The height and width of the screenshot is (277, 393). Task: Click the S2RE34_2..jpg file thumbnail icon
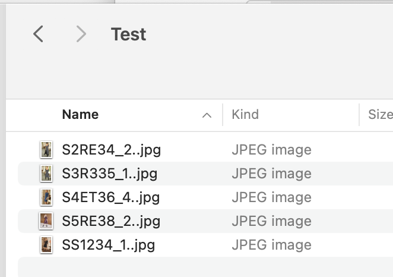(46, 150)
